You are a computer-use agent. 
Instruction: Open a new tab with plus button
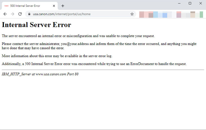point(63,6)
